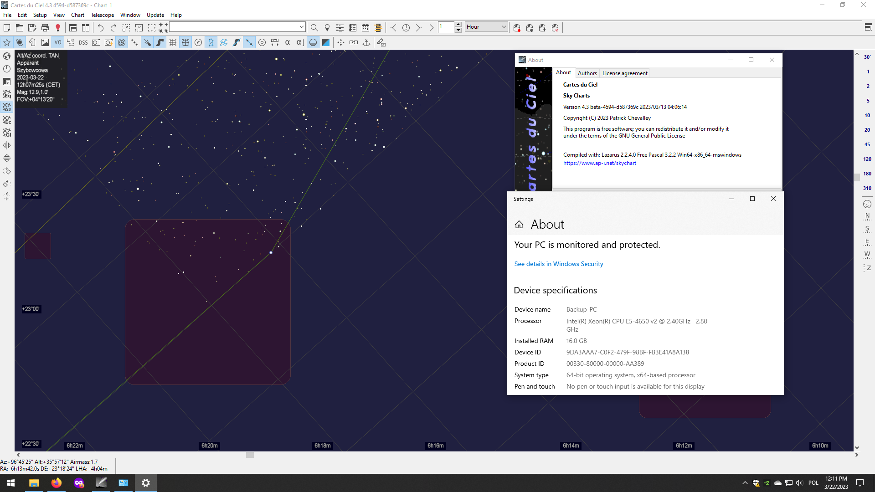Point chart to zenith Z button
The height and width of the screenshot is (492, 875).
(867, 268)
